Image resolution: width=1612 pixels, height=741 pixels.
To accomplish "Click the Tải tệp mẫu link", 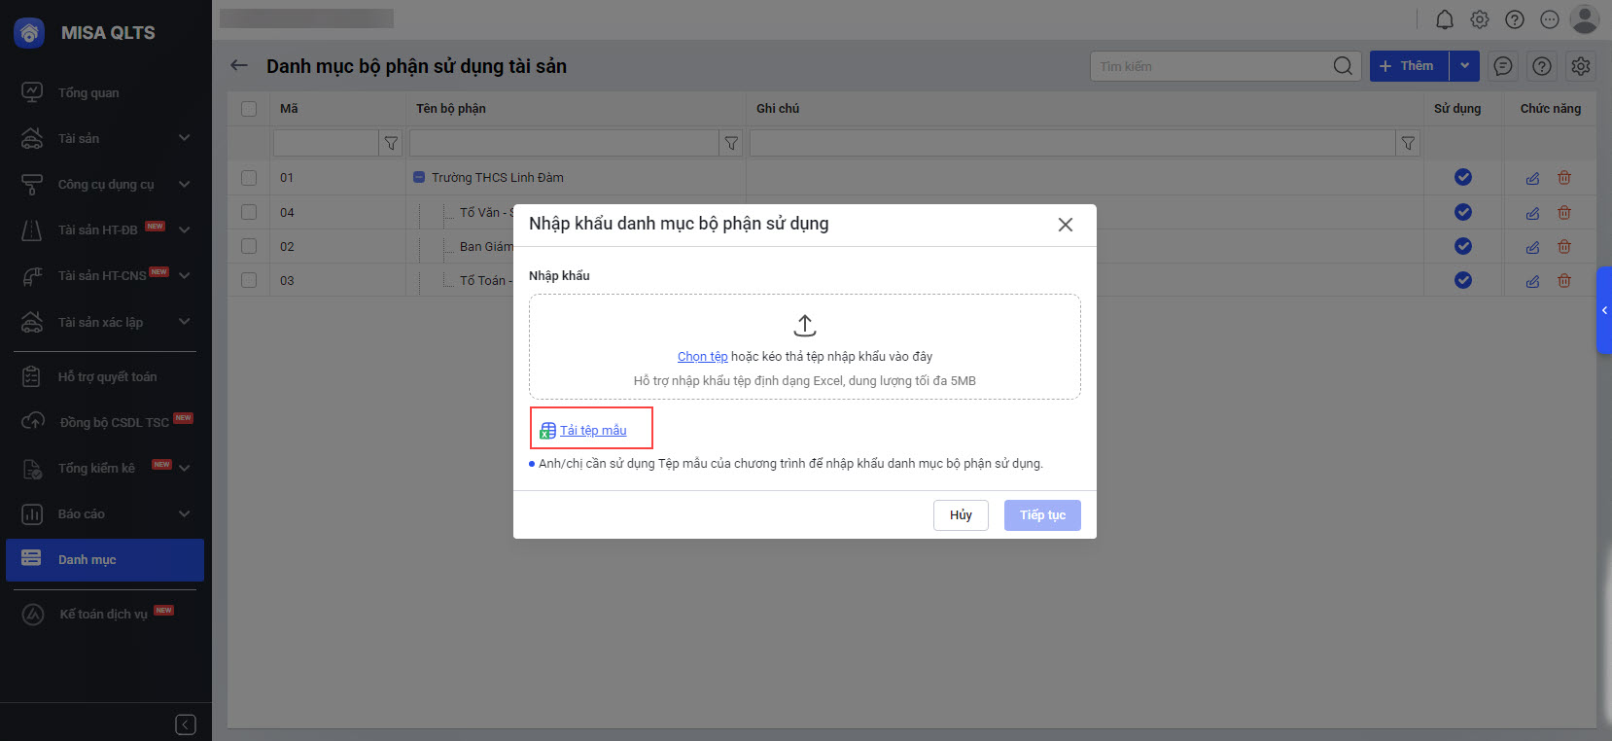I will [x=593, y=430].
